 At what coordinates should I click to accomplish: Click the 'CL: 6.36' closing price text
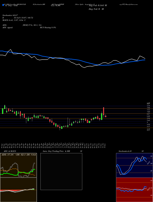[x=55, y=6]
